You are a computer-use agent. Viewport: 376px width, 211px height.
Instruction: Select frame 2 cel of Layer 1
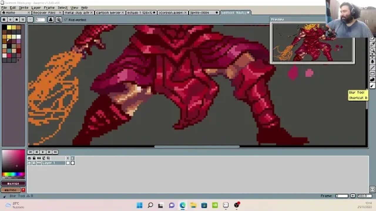click(x=73, y=163)
